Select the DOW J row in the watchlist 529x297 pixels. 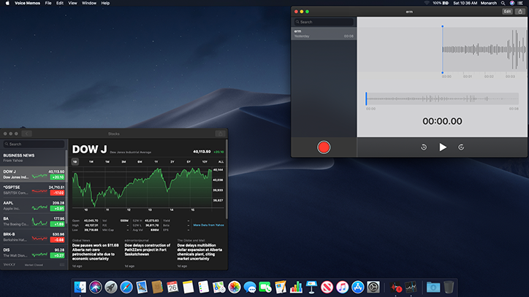(34, 174)
